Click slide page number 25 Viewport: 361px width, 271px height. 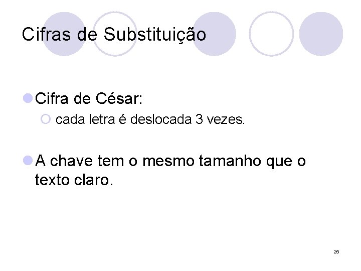pyautogui.click(x=336, y=251)
